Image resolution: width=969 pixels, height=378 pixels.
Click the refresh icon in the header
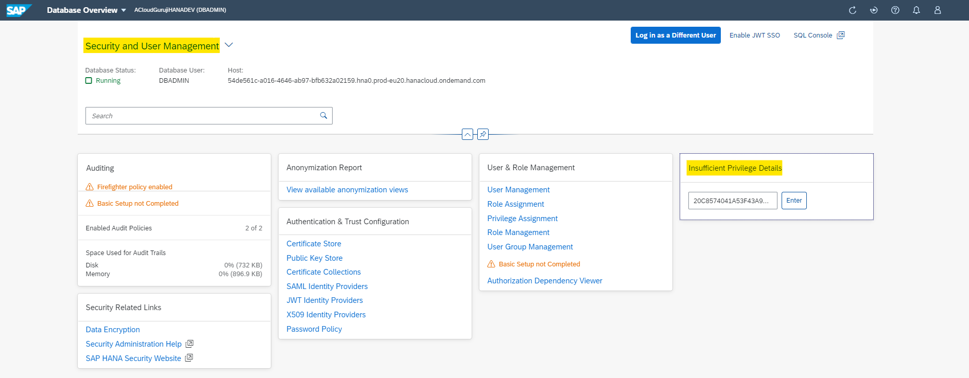pos(852,10)
